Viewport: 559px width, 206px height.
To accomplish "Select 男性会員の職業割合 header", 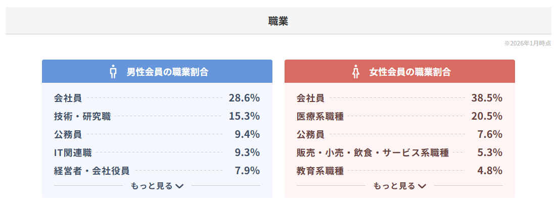I will click(167, 72).
